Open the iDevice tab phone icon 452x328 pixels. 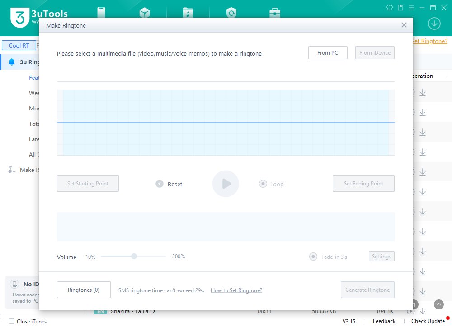[101, 12]
